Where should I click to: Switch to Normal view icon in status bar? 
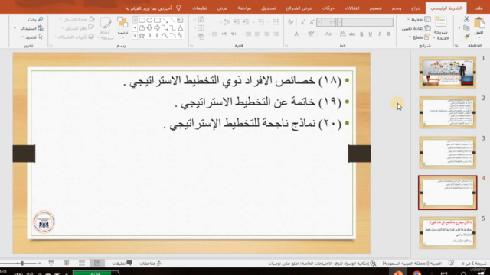pos(97,264)
